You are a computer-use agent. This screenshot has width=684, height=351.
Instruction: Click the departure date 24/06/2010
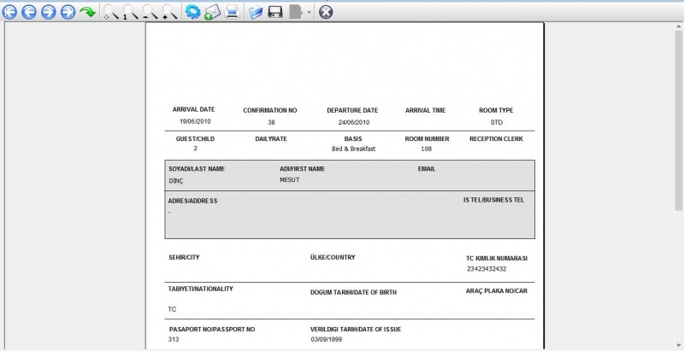coord(354,122)
